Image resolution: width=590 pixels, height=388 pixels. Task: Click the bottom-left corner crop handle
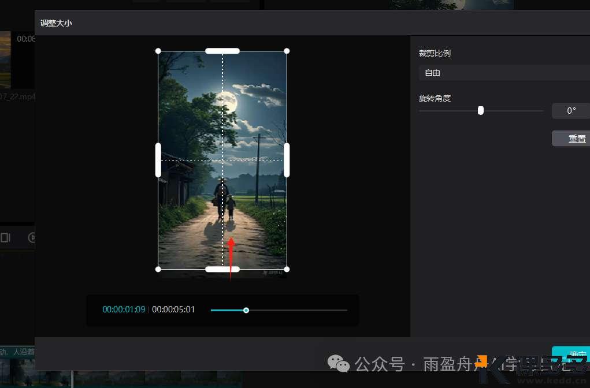point(158,269)
